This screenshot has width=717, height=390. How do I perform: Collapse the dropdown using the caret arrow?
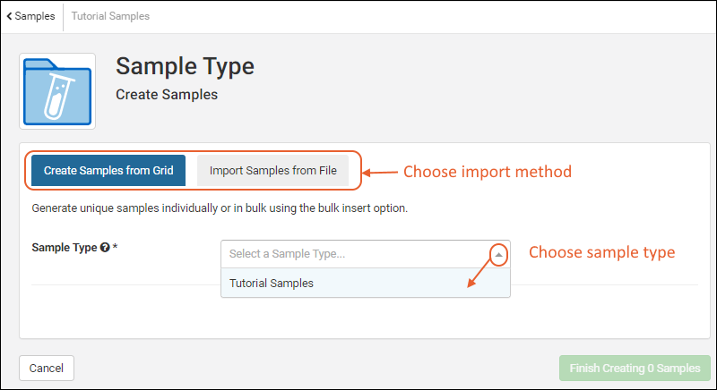coord(499,254)
